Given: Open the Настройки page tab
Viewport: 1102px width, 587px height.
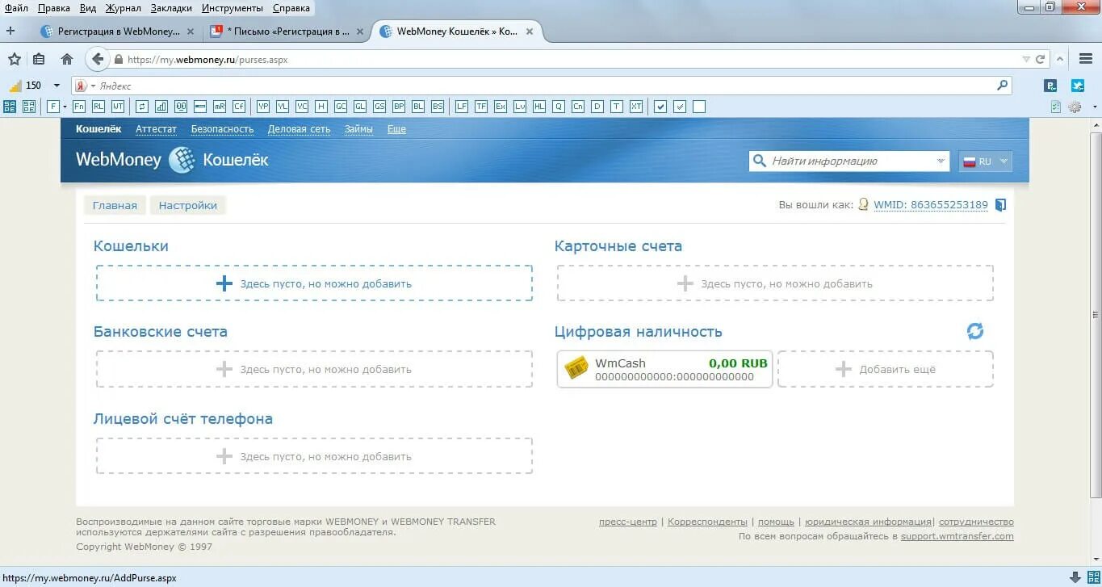Looking at the screenshot, I should click(x=188, y=205).
